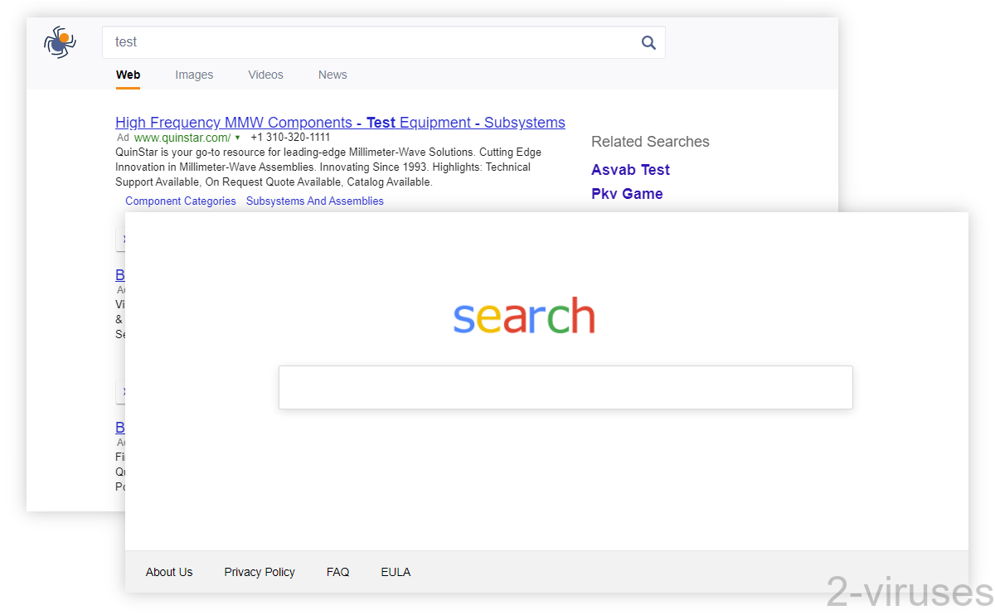Open the Component Categories sitelink
The image size is (995, 615).
pyautogui.click(x=180, y=201)
